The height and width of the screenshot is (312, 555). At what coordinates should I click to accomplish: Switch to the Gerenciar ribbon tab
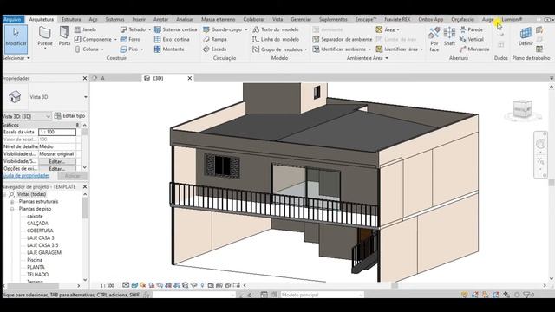pos(301,19)
